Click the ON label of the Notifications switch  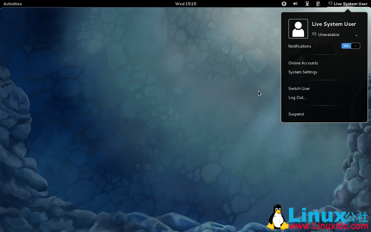click(346, 46)
